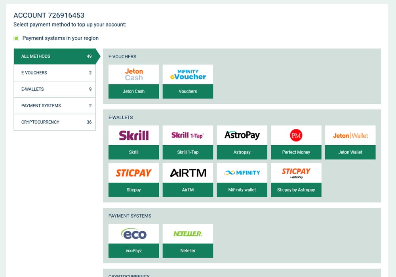Choose the AstroPay logo

click(242, 135)
